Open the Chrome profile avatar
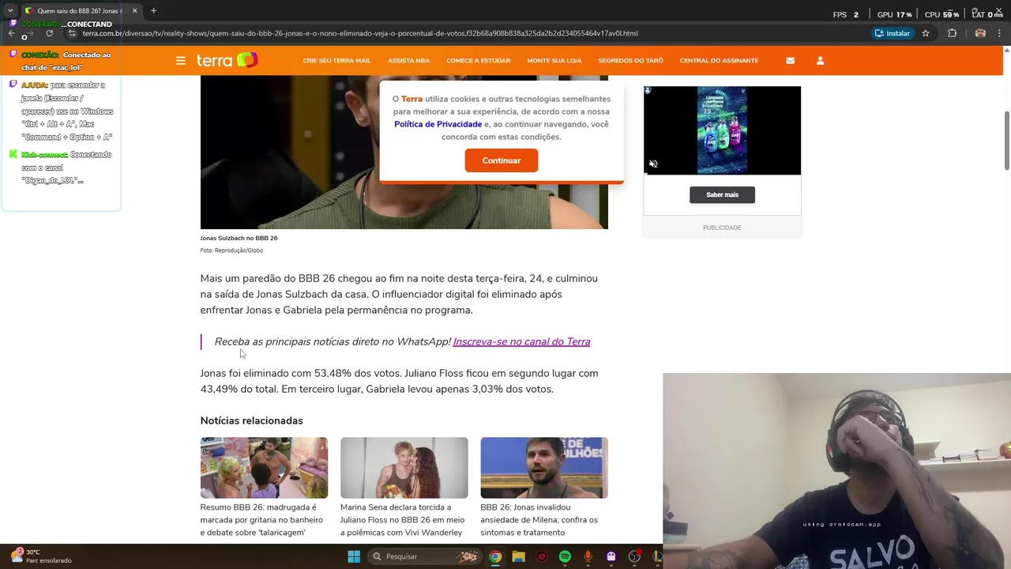 tap(980, 33)
